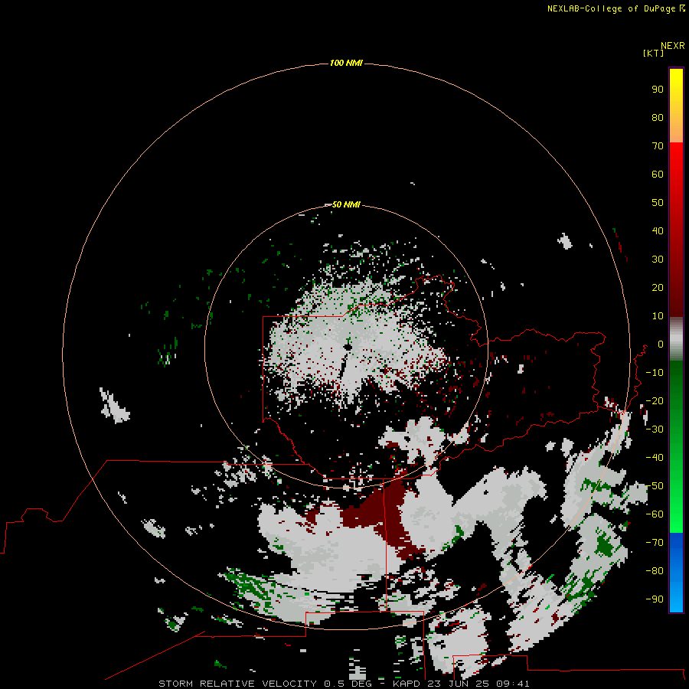Screen dimensions: 689x689
Task: Select the 30 knot scale value
Action: 658,260
